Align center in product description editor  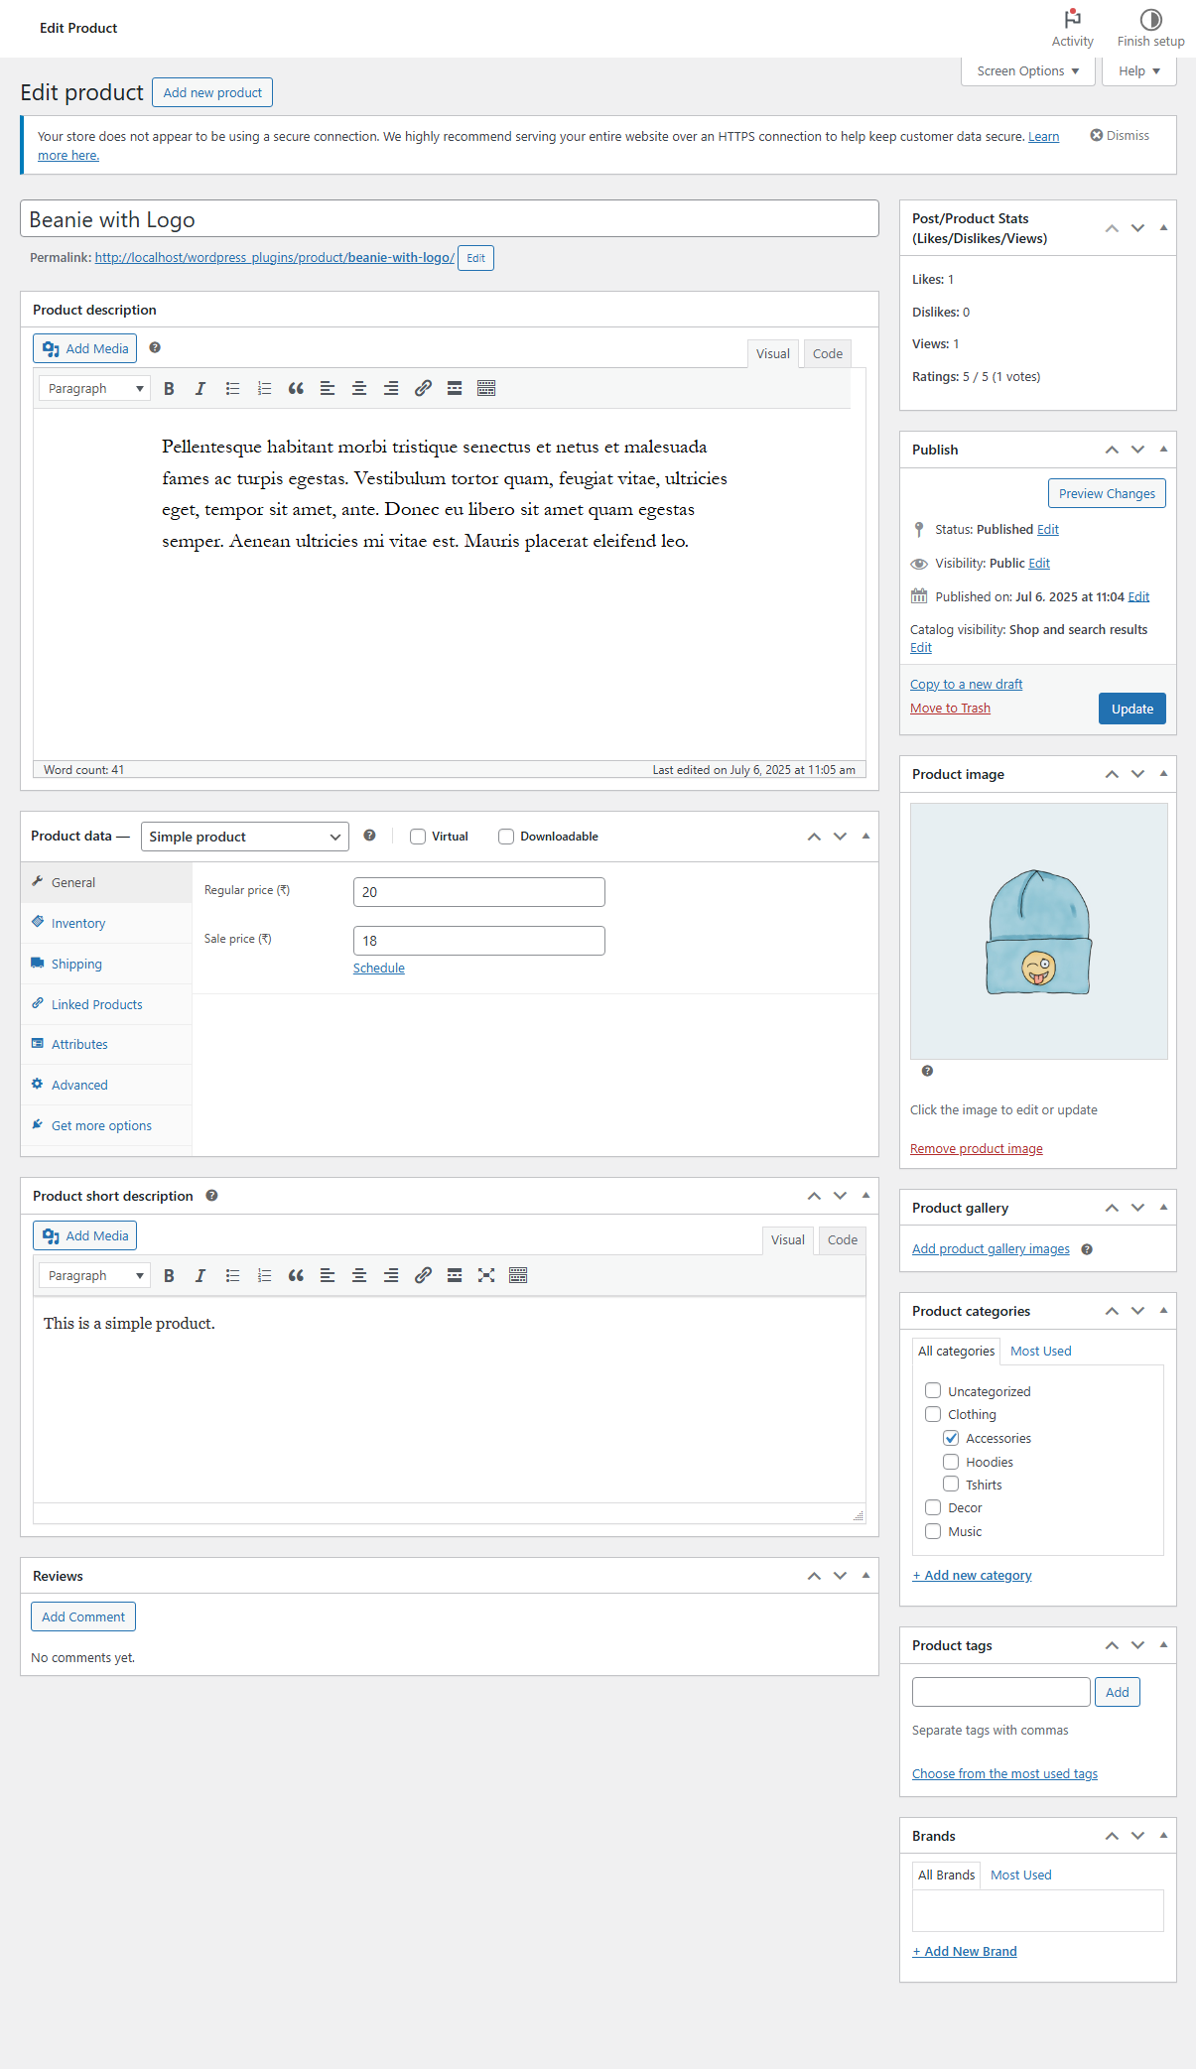click(359, 388)
